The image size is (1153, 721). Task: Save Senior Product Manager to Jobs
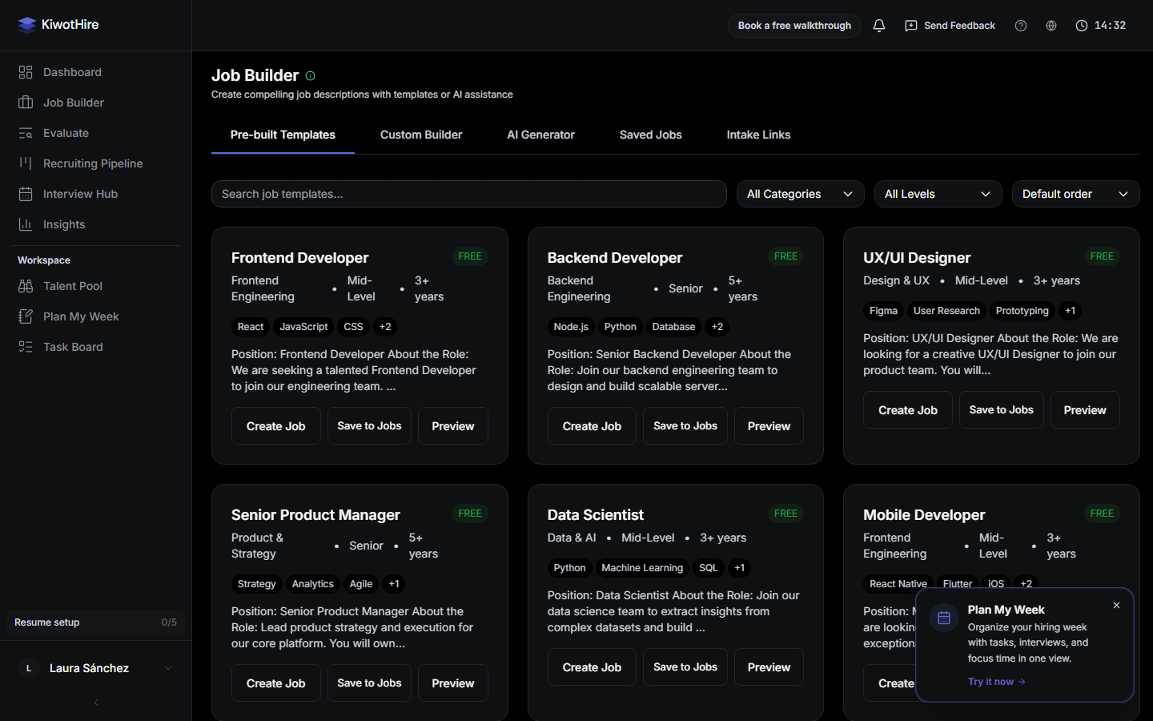click(369, 683)
